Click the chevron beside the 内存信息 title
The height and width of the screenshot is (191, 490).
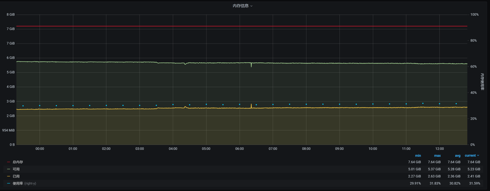point(251,6)
